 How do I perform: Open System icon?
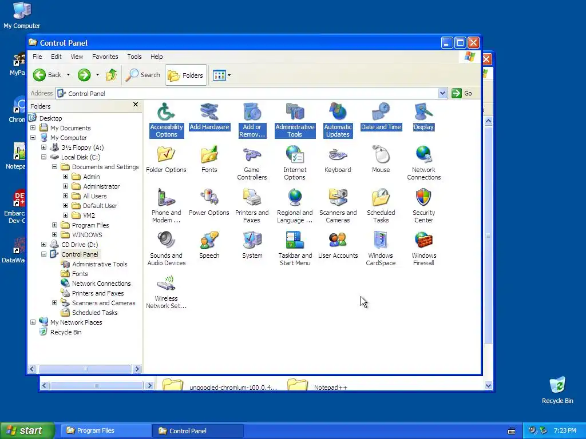click(252, 245)
